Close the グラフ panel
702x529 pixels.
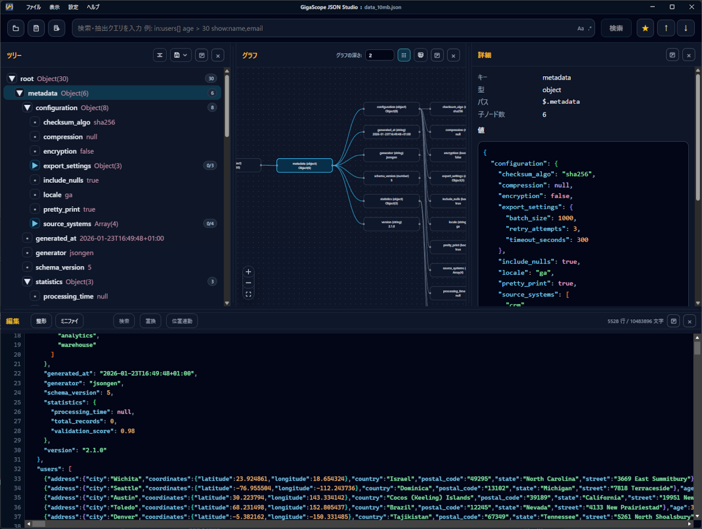pyautogui.click(x=454, y=55)
